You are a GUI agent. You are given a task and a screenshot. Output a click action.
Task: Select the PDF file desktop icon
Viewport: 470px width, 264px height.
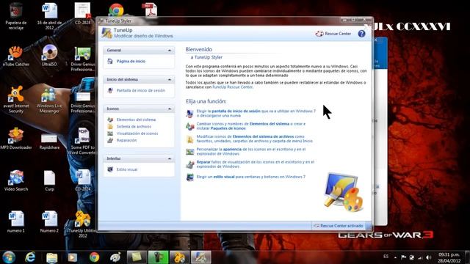(149, 10)
